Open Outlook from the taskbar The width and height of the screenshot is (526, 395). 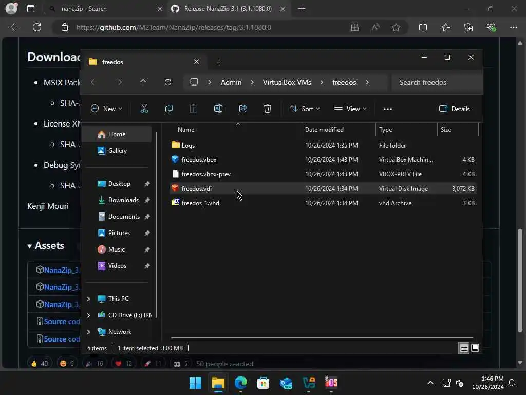coord(286,383)
